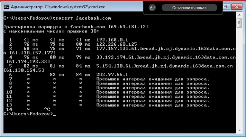Click the text с максимальным числом прыжков 30:
This screenshot has height=137, width=246.
point(51,31)
